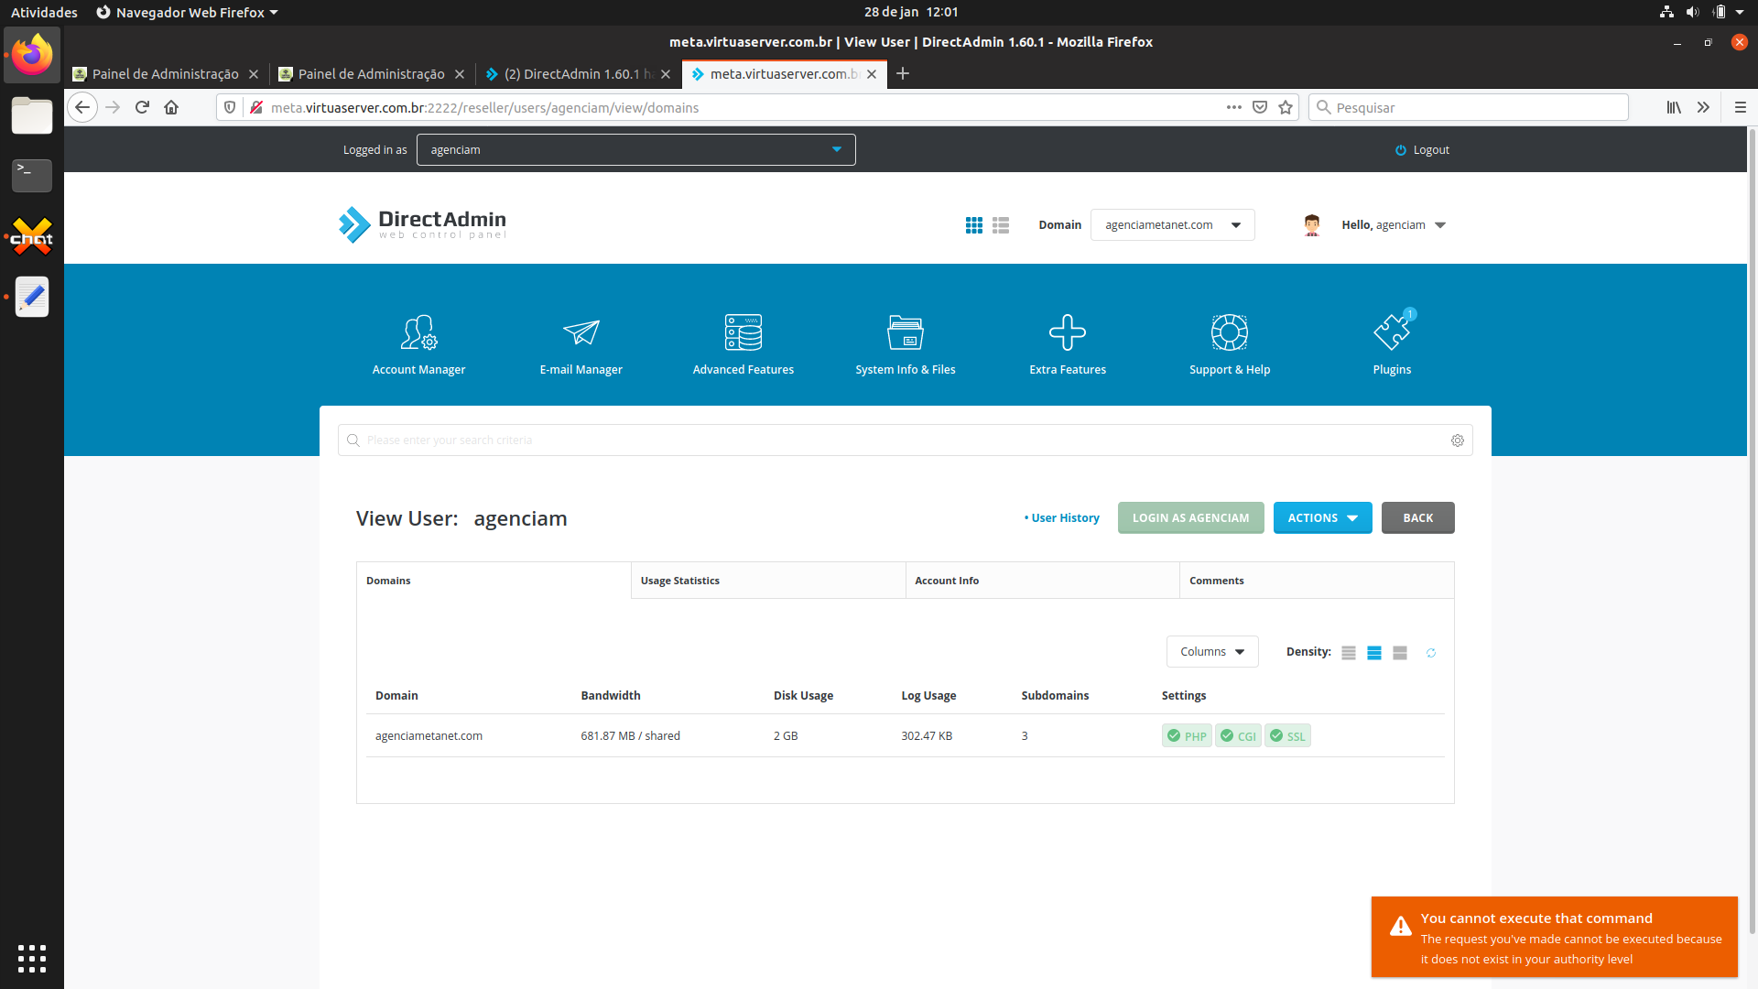This screenshot has width=1758, height=989.
Task: Switch to the Usage Statistics tab
Action: tap(767, 581)
